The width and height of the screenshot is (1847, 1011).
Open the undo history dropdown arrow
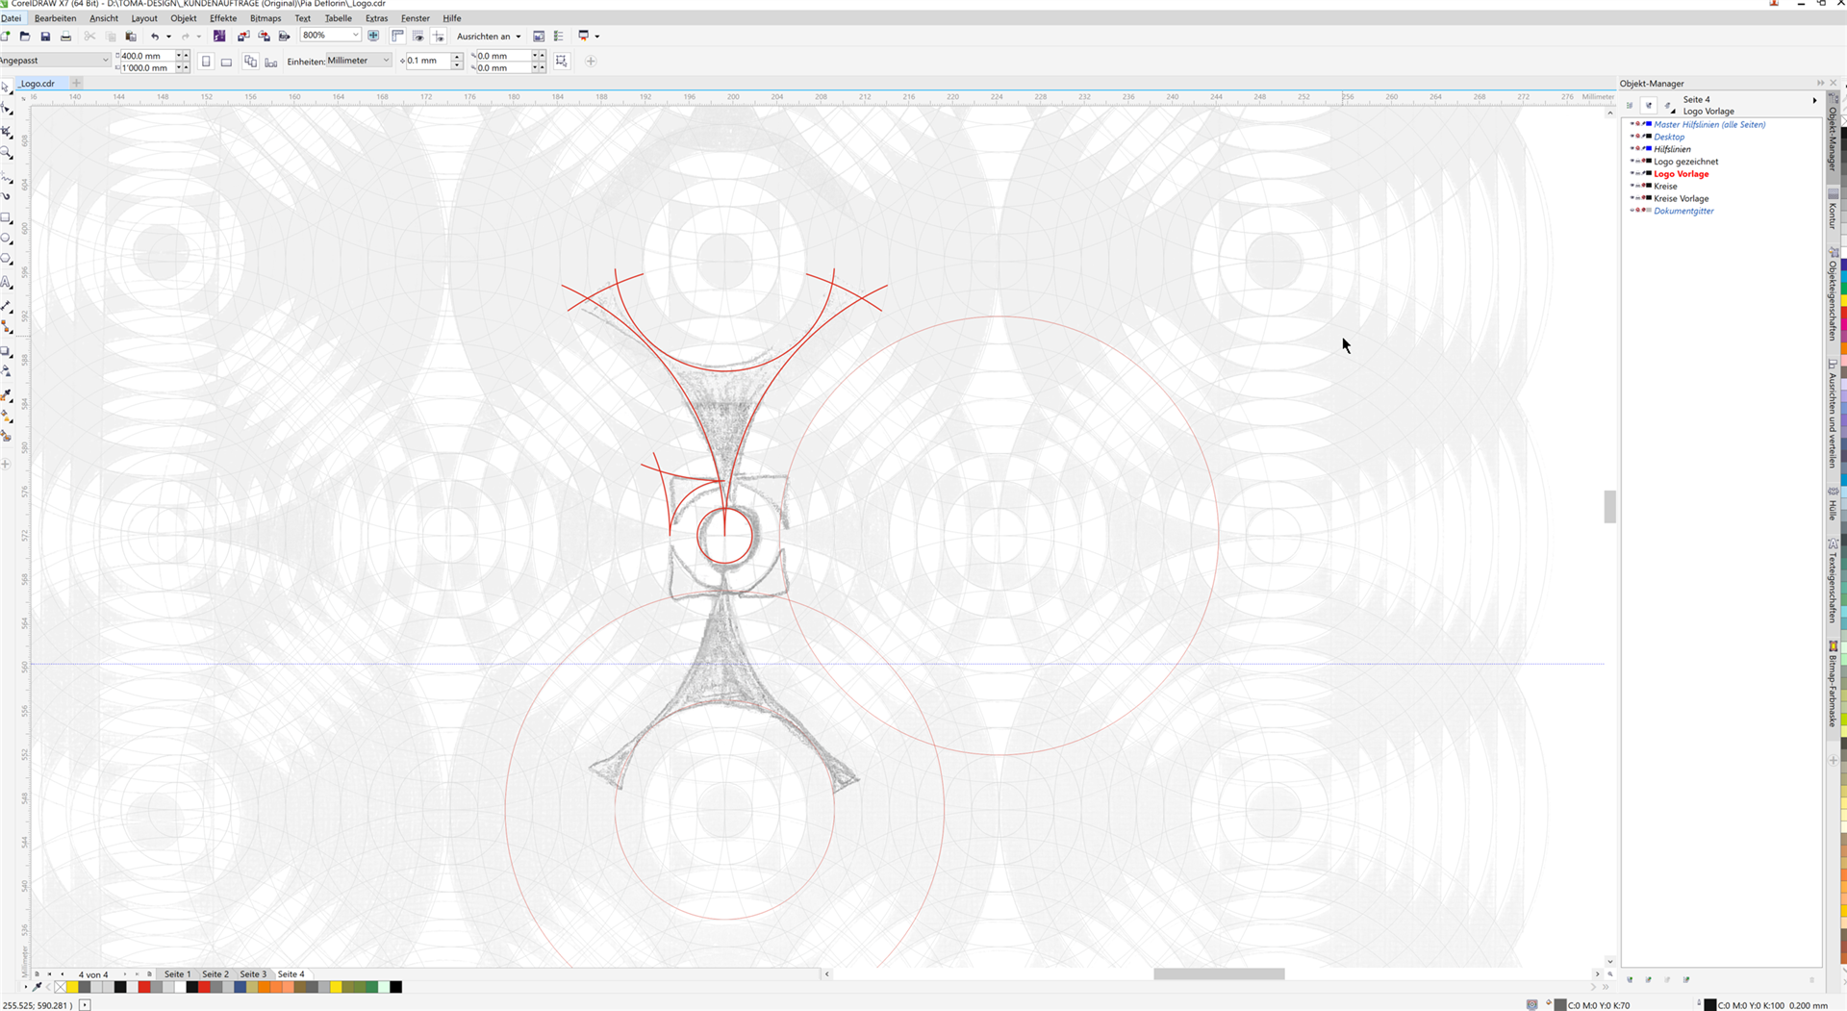tap(168, 37)
